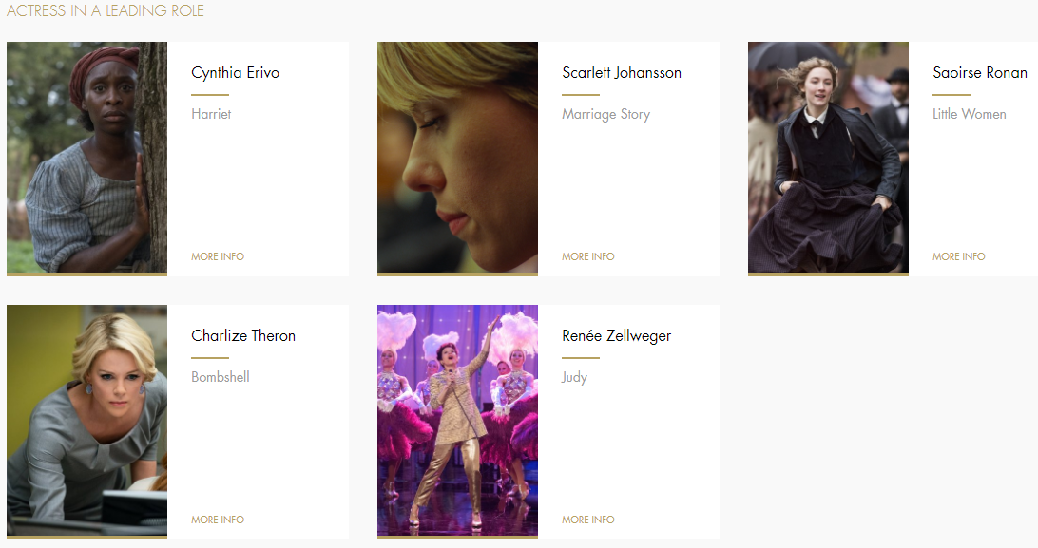Click the film title Judy
Screen dimensions: 1038x548
pyautogui.click(x=574, y=377)
